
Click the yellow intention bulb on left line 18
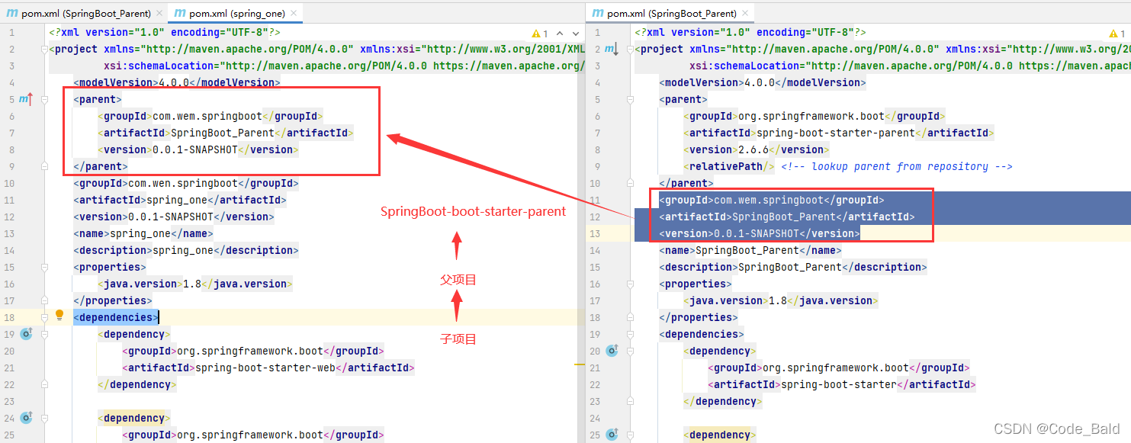(59, 316)
